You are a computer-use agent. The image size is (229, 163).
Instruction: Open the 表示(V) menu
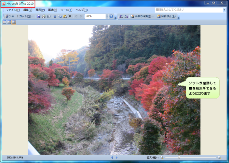[40, 10]
